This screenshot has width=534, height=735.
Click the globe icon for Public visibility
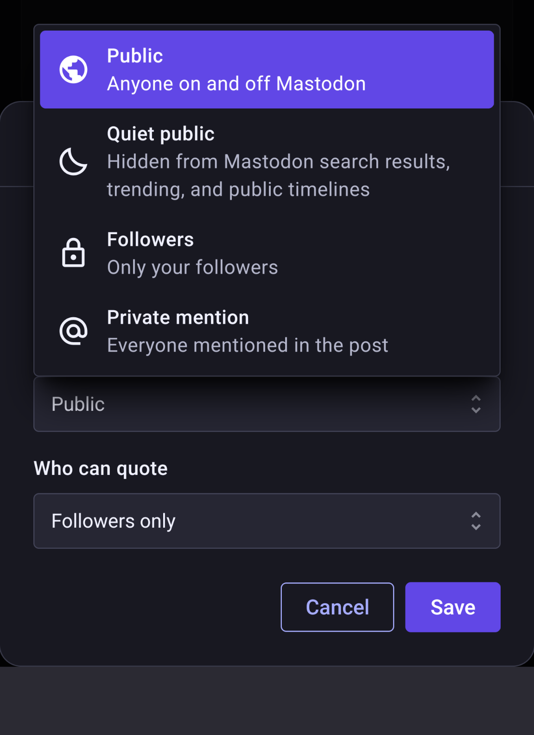(73, 70)
